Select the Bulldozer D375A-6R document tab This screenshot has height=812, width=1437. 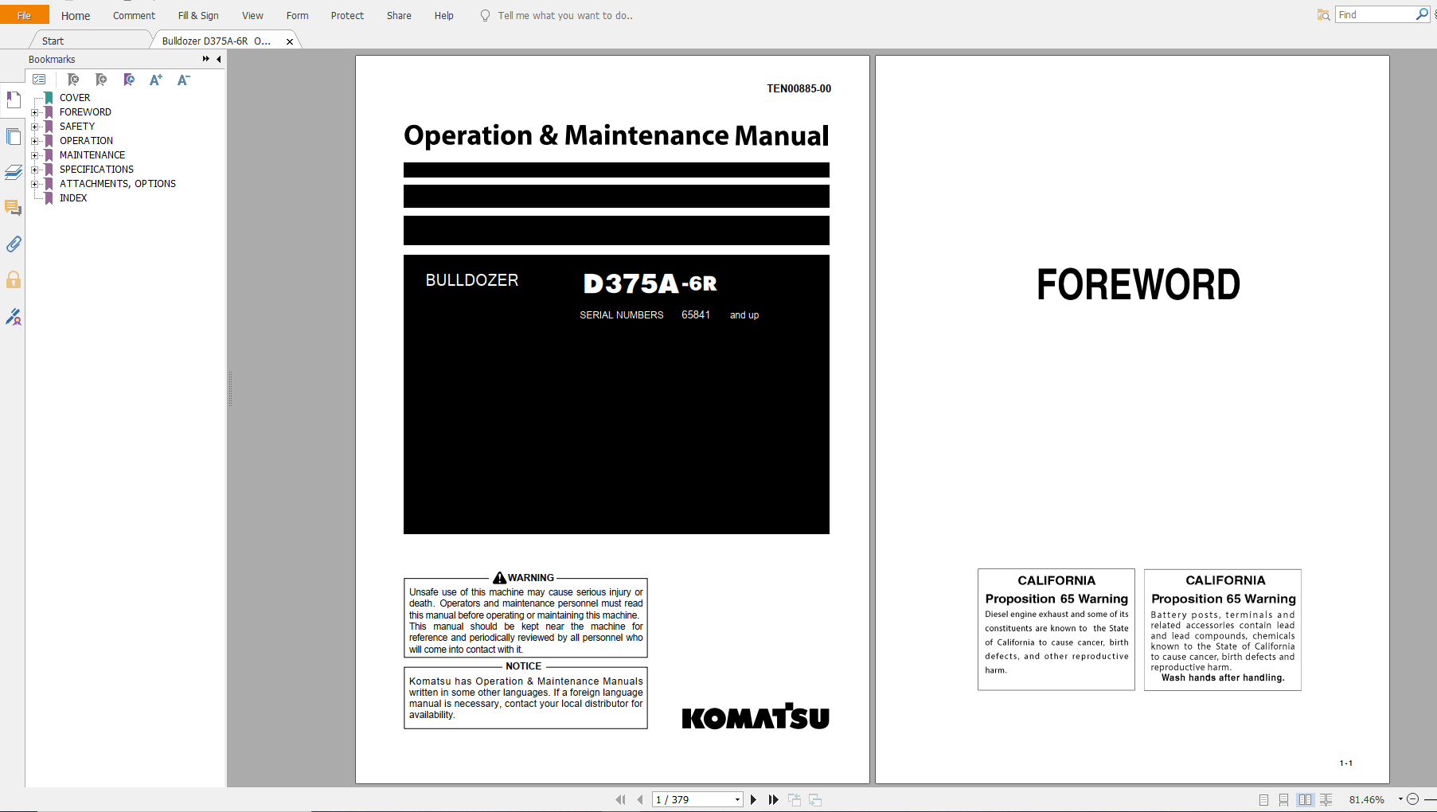click(x=217, y=41)
